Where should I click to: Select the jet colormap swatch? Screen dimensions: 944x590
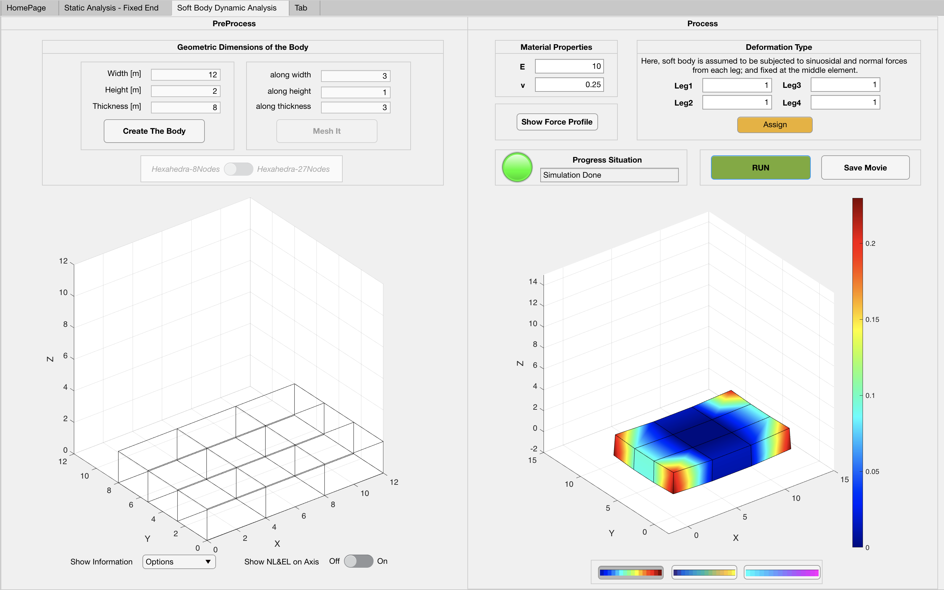coord(630,572)
